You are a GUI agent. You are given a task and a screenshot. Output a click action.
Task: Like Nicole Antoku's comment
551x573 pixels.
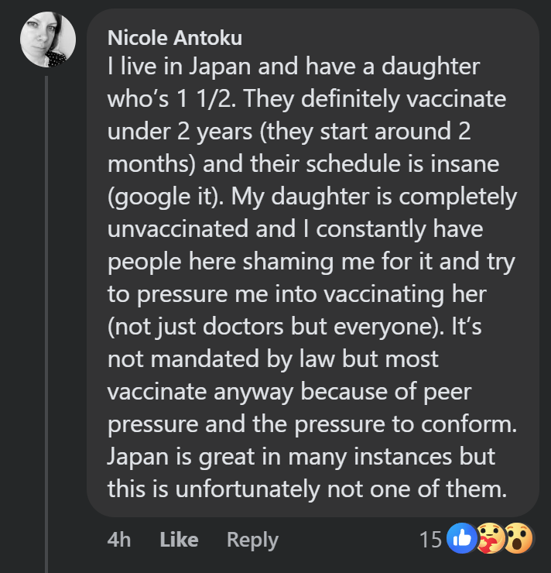tap(178, 539)
